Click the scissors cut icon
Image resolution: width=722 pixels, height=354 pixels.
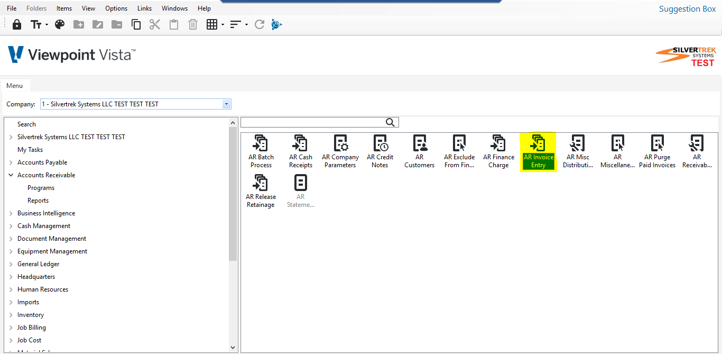(154, 24)
